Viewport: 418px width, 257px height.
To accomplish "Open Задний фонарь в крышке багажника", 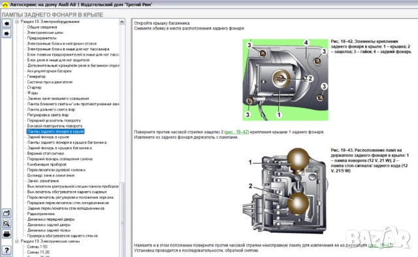I will [59, 148].
